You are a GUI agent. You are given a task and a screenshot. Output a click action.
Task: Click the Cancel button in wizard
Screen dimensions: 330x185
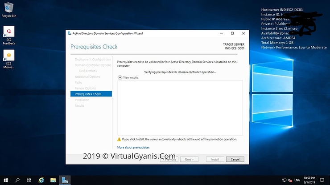(235, 159)
